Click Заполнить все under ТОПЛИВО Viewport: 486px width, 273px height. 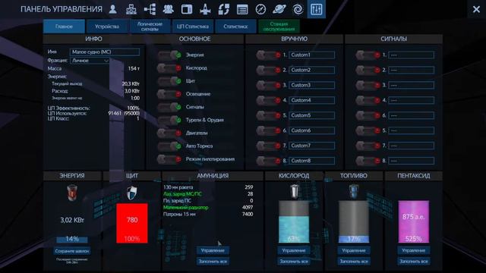(x=354, y=262)
